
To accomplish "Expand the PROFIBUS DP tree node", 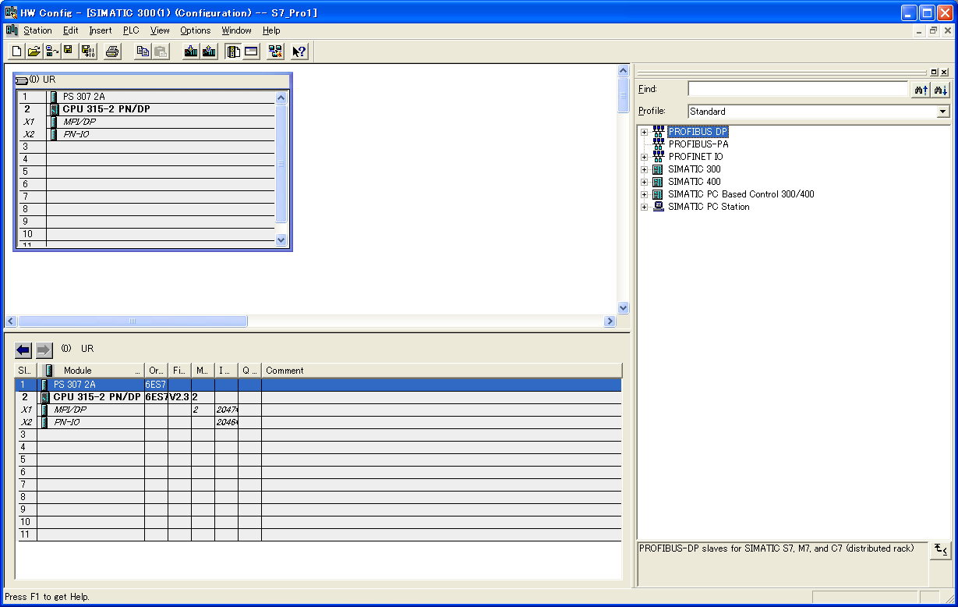I will (645, 132).
